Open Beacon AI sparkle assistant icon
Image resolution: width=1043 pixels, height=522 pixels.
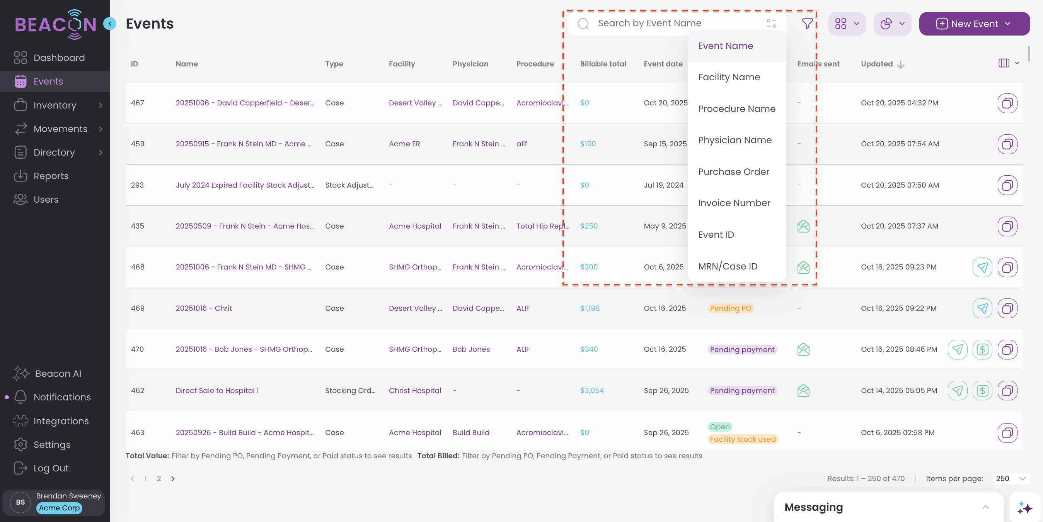(1024, 507)
